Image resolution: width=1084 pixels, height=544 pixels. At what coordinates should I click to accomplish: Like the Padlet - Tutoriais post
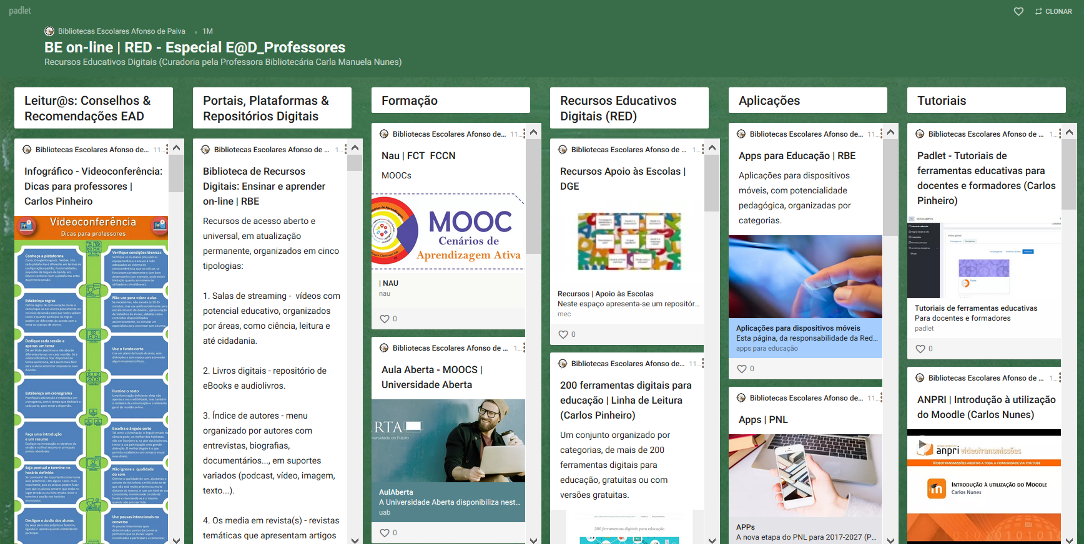pyautogui.click(x=920, y=349)
